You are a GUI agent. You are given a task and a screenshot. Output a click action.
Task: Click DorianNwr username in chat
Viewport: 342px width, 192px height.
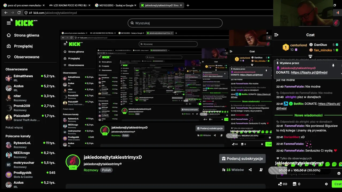point(292,137)
